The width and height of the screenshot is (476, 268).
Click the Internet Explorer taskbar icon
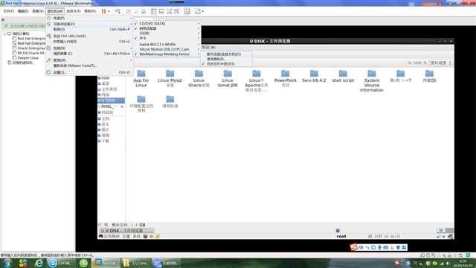pos(39,263)
